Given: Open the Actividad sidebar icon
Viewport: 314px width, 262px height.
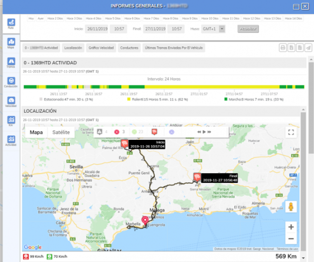Looking at the screenshot, I should pos(11,140).
